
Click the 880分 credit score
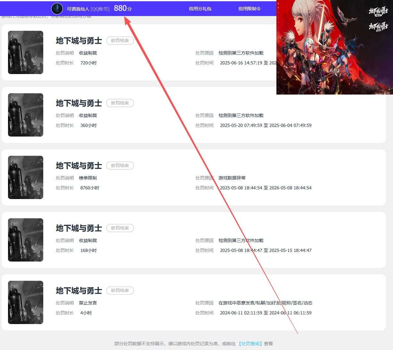[123, 8]
